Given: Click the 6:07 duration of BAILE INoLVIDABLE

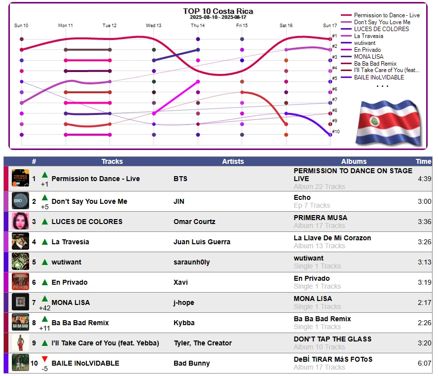Looking at the screenshot, I should tap(424, 363).
